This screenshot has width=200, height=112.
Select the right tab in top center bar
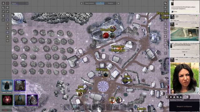(x=110, y=3)
